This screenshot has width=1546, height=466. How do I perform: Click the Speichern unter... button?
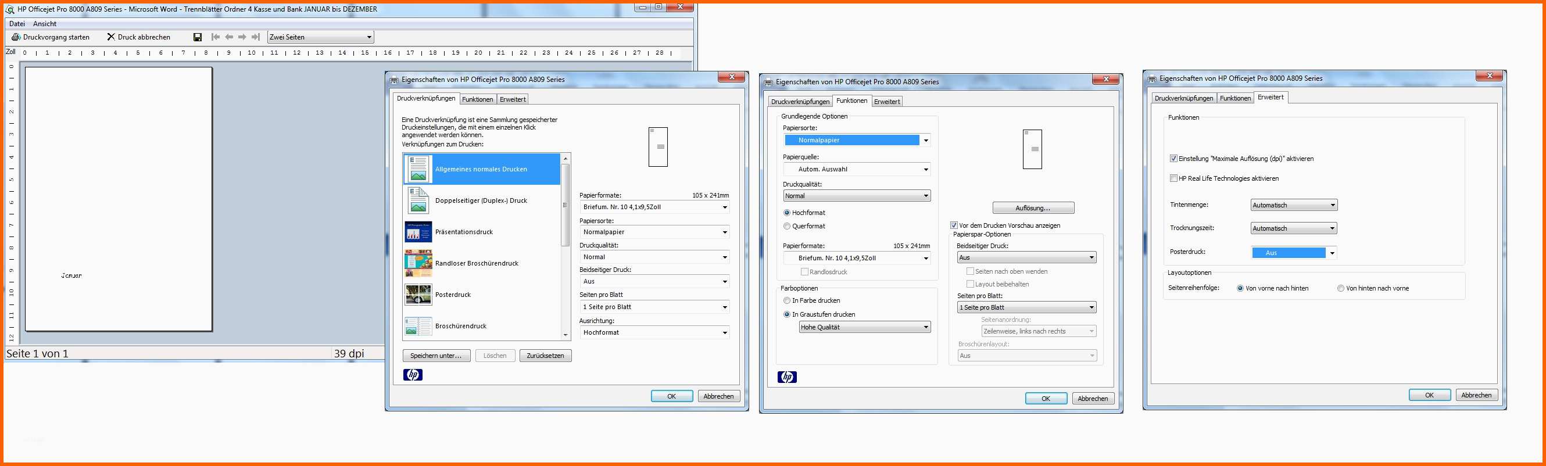(x=436, y=356)
